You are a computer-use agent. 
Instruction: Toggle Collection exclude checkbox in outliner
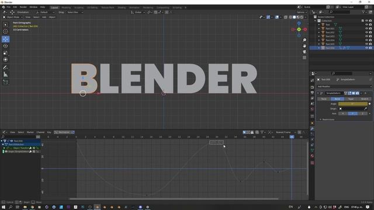(x=362, y=21)
